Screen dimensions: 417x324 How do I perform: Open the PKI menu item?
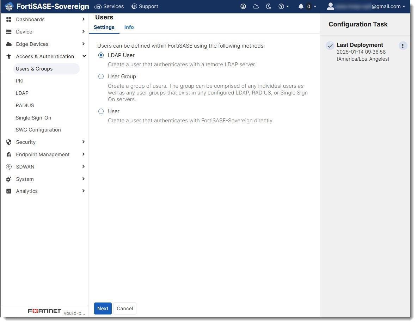pyautogui.click(x=20, y=81)
